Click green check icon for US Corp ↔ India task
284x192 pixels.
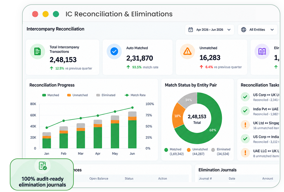coord(245,139)
